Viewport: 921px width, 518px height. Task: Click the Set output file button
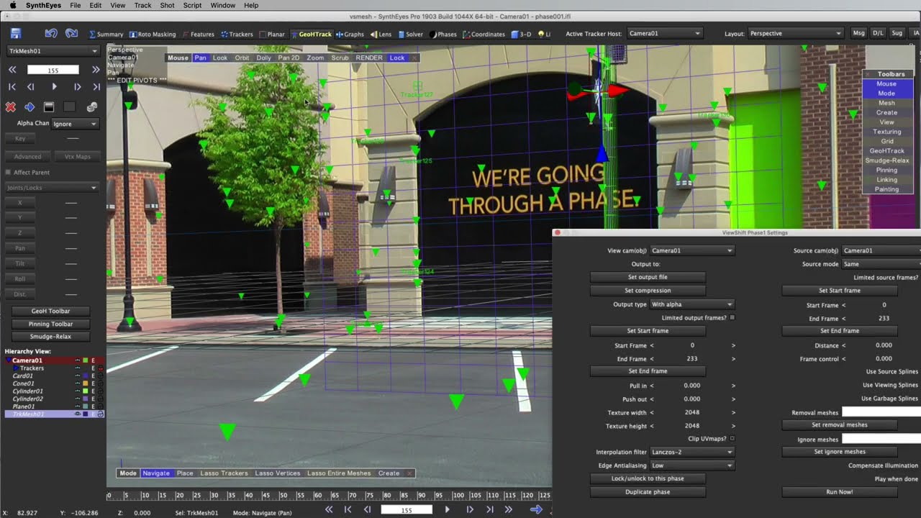click(x=648, y=277)
